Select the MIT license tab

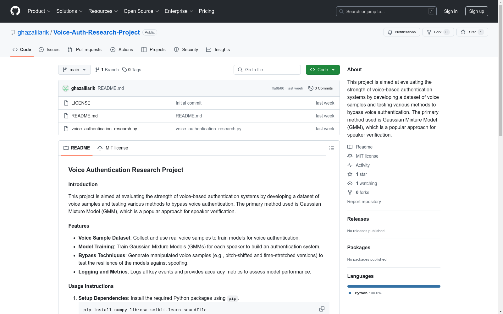[x=113, y=148]
